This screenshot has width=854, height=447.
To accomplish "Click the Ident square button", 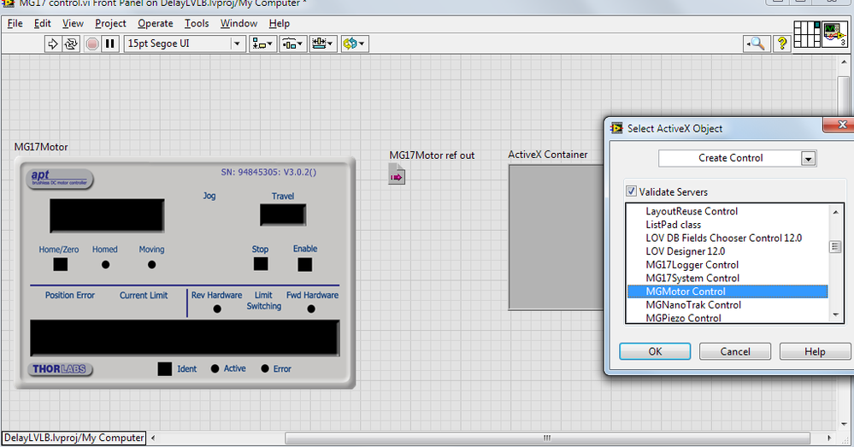I will 164,368.
